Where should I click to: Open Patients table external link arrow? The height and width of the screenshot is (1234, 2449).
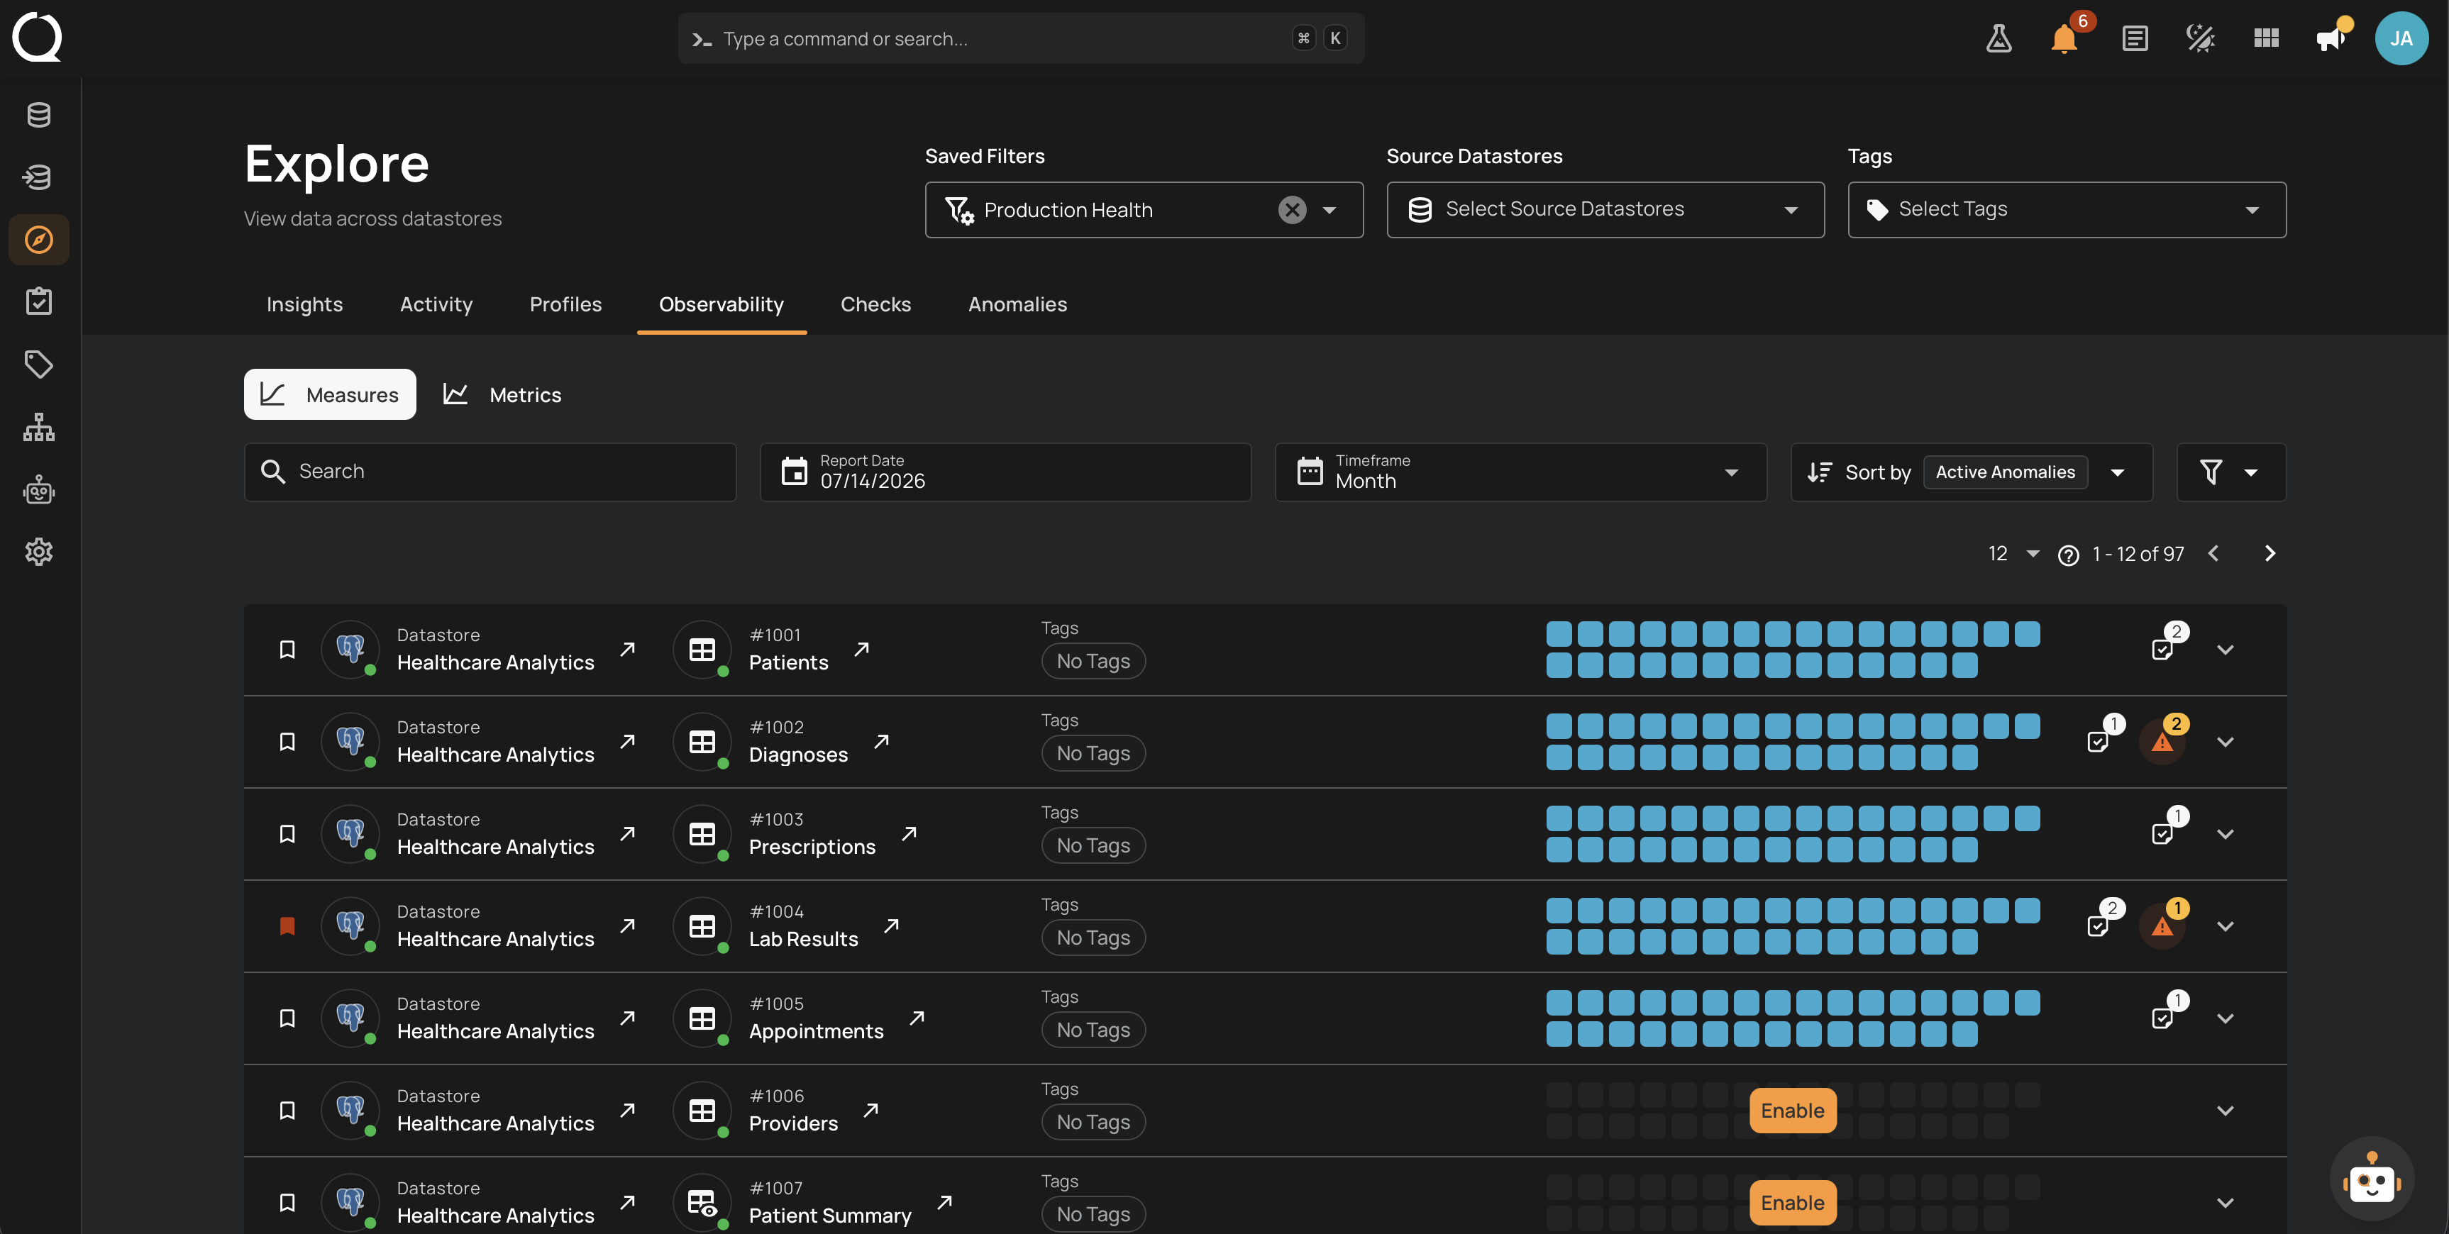tap(861, 650)
